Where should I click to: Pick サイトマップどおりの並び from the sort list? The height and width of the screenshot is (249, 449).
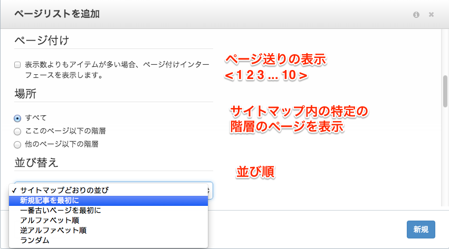(66, 190)
